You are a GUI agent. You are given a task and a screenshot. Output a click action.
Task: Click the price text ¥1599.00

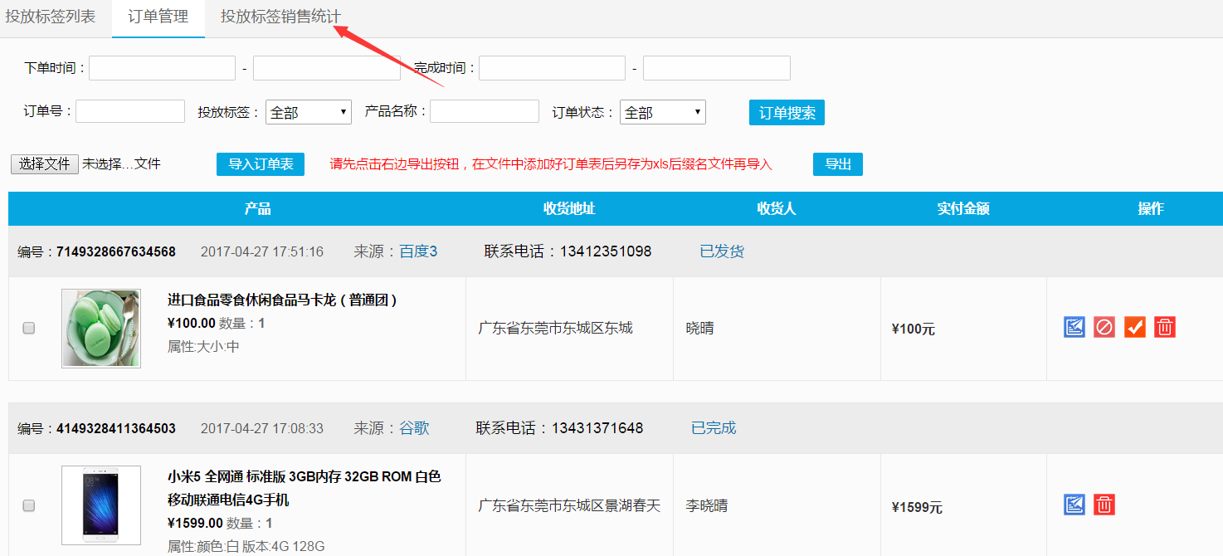click(195, 523)
